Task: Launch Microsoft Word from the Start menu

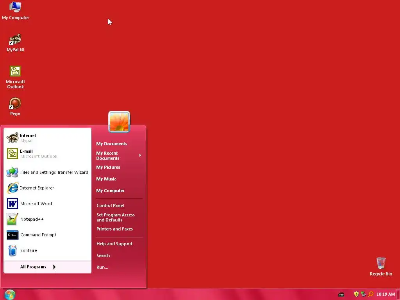Action: click(x=47, y=203)
